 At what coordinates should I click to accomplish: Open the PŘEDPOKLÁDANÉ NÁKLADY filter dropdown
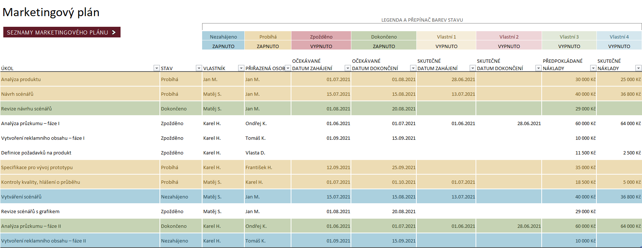(x=593, y=68)
